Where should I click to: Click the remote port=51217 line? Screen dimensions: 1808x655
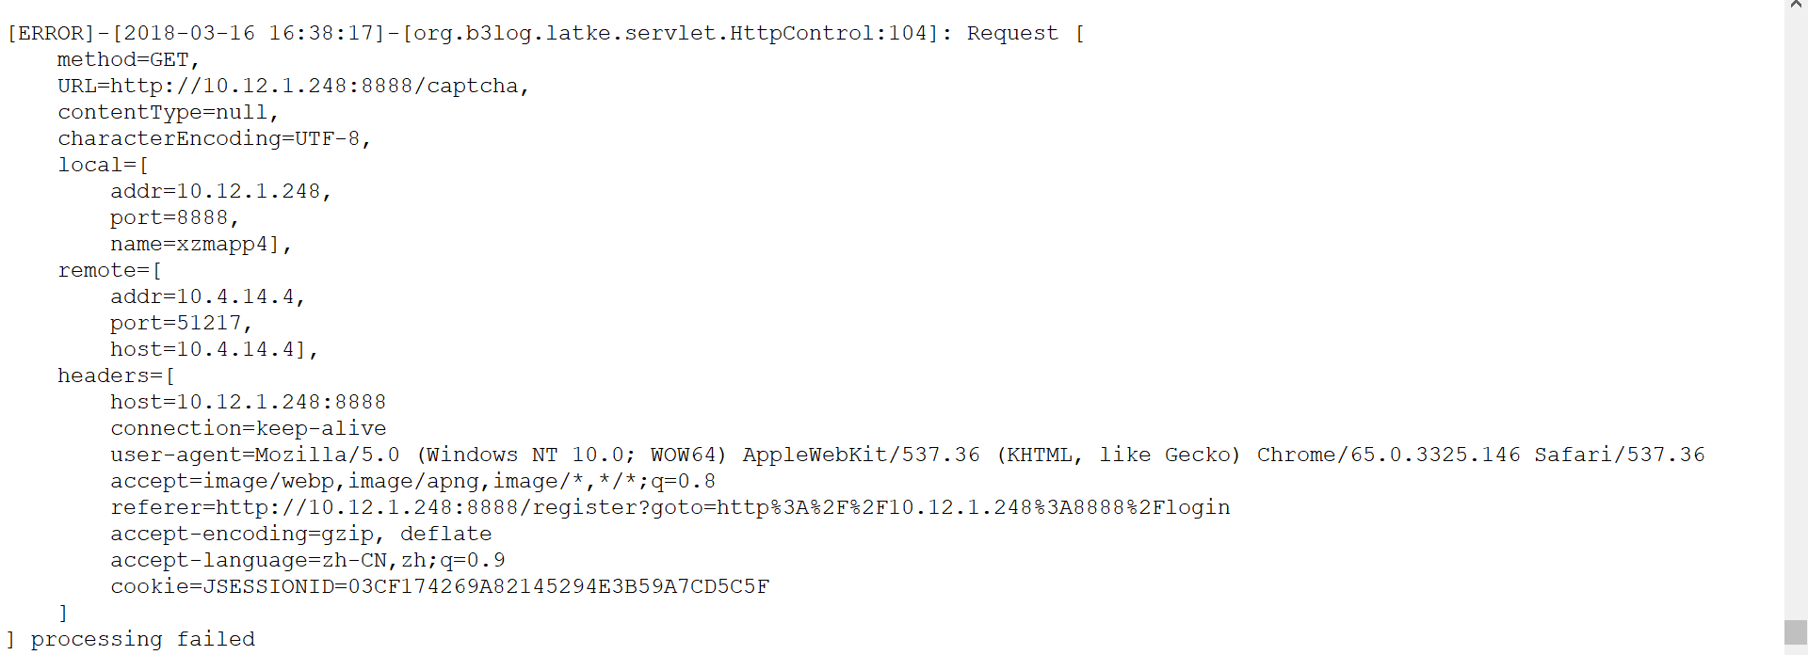point(180,324)
